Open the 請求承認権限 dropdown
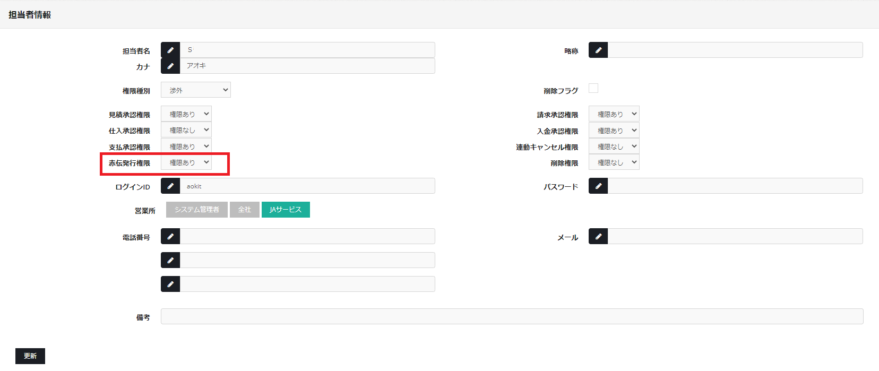 [x=614, y=114]
